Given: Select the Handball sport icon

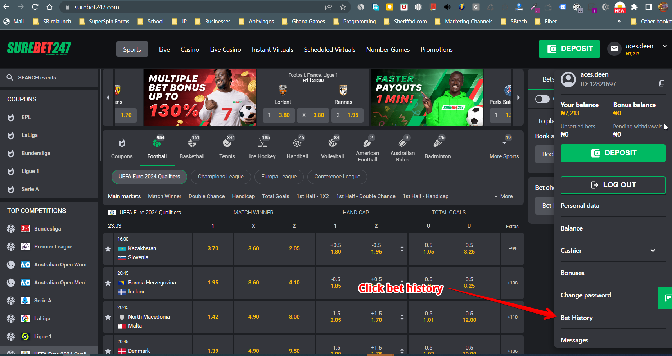Looking at the screenshot, I should pyautogui.click(x=297, y=143).
